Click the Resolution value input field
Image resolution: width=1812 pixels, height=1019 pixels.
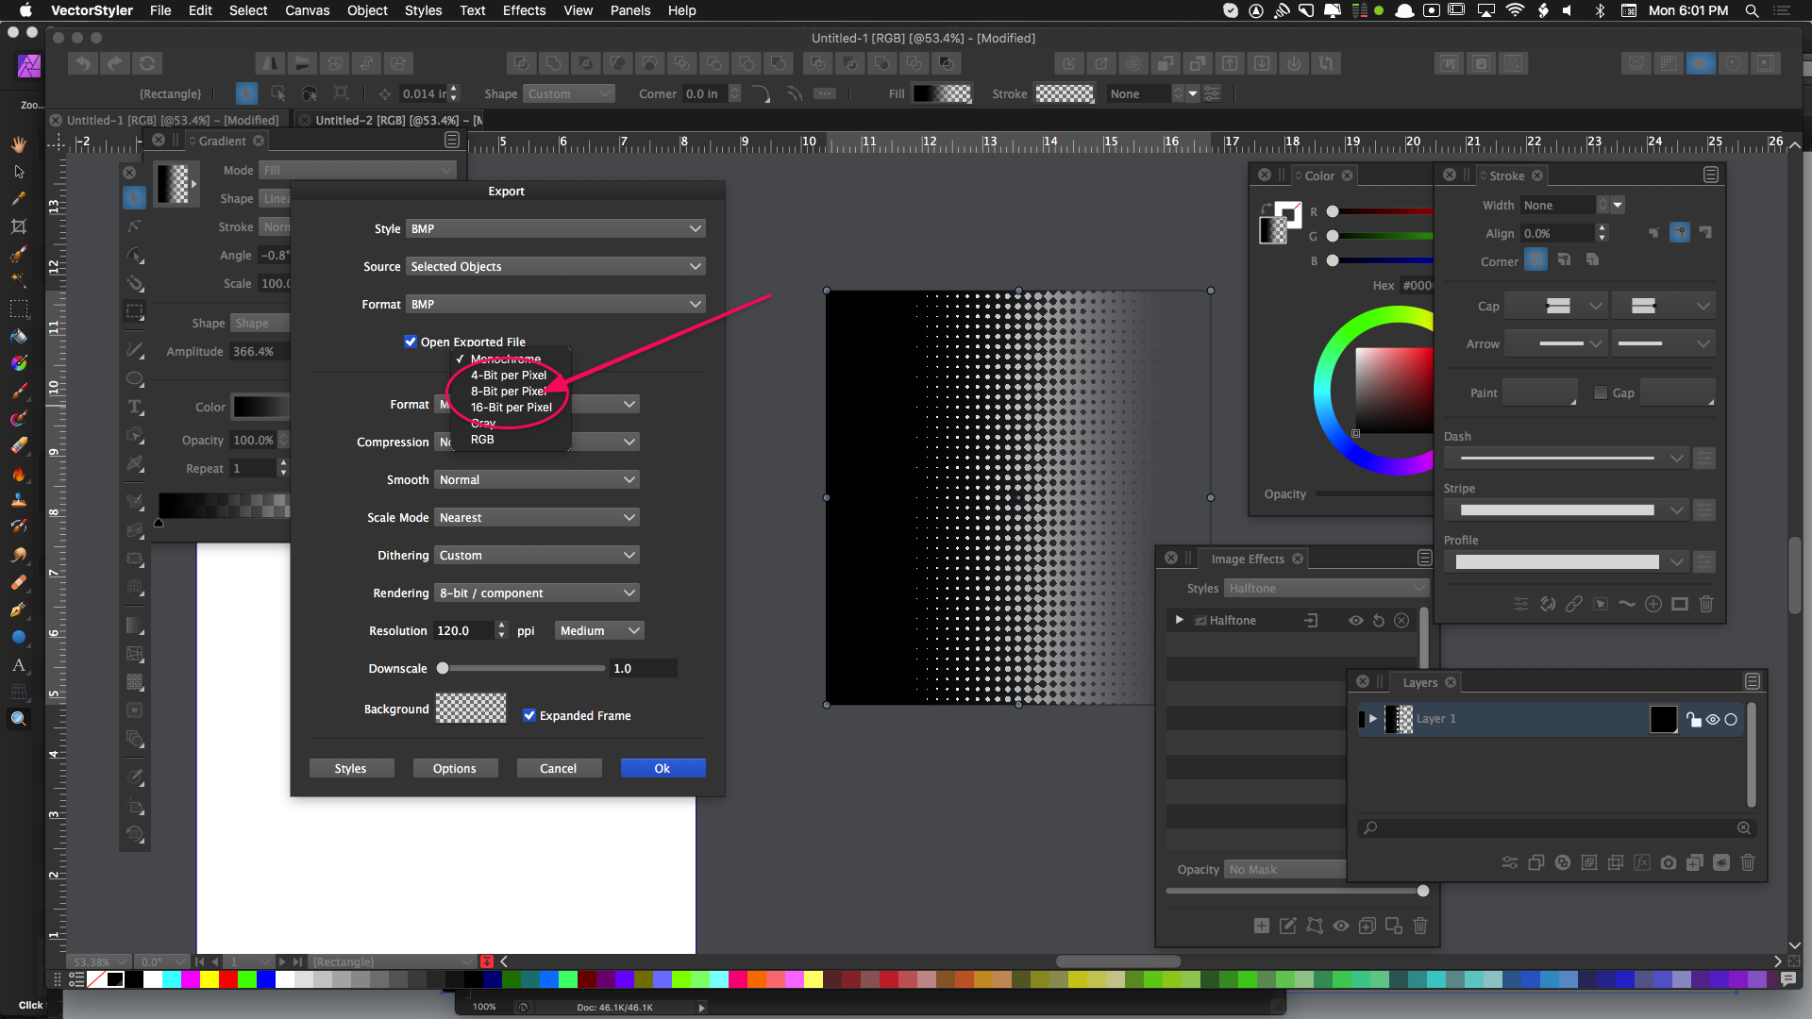click(461, 630)
